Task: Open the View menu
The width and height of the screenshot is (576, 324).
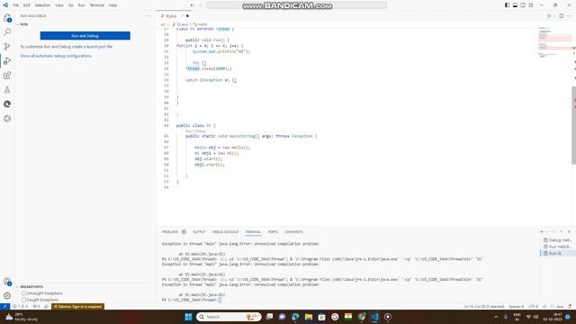Action: [x=59, y=5]
